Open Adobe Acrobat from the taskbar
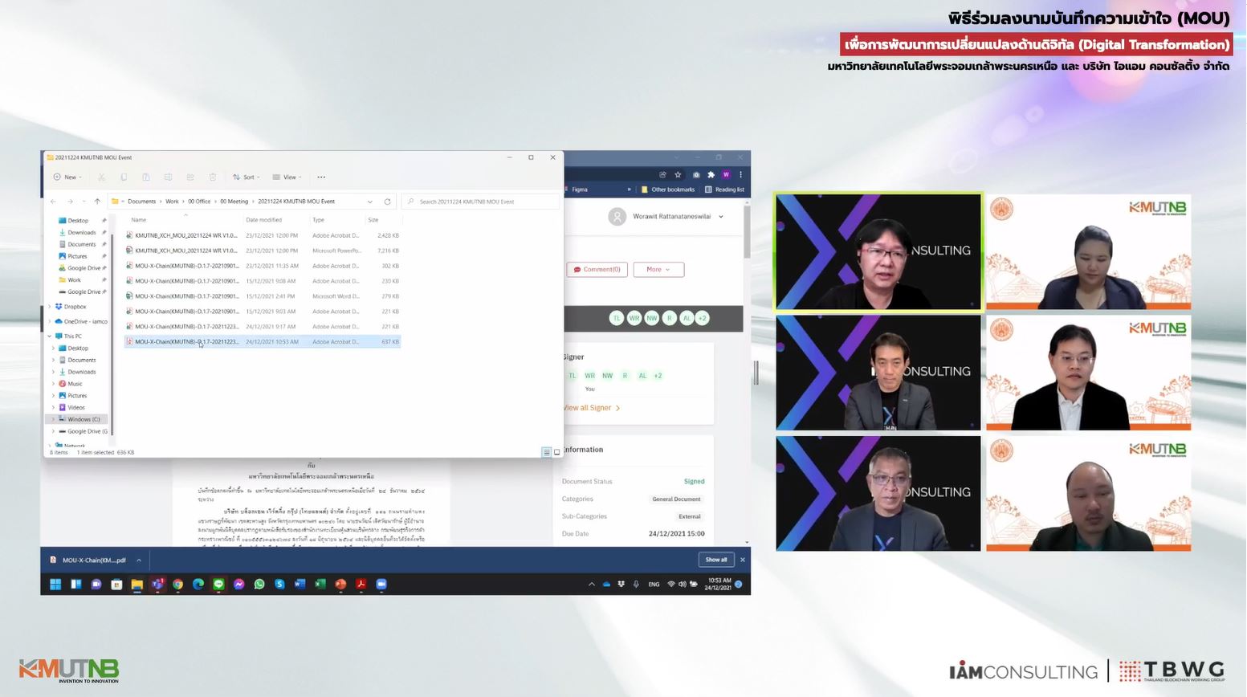The image size is (1247, 697). [x=361, y=585]
